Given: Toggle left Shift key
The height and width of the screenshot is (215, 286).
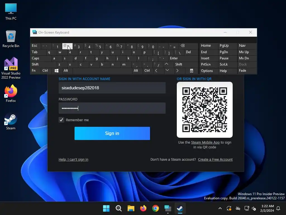Looking at the screenshot, I should [x=43, y=64].
